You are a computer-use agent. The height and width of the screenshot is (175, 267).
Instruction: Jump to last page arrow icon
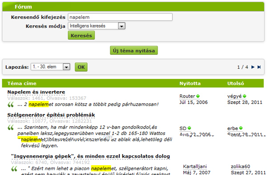click(x=259, y=67)
